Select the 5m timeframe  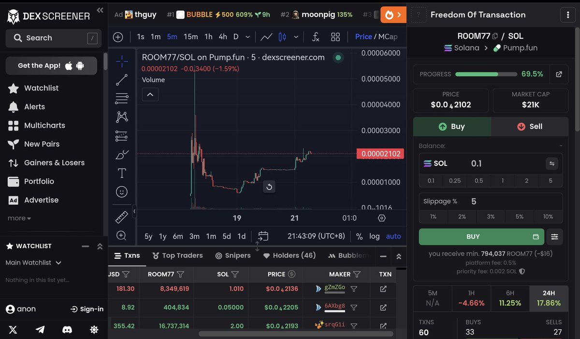(x=172, y=37)
